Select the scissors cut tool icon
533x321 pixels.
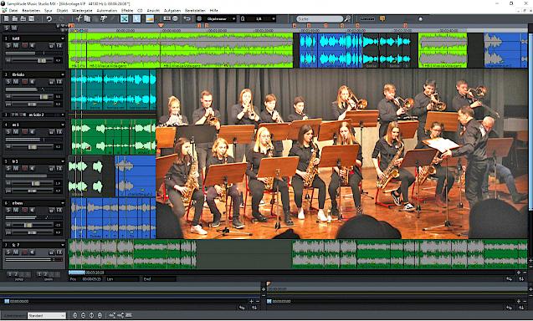click(79, 18)
